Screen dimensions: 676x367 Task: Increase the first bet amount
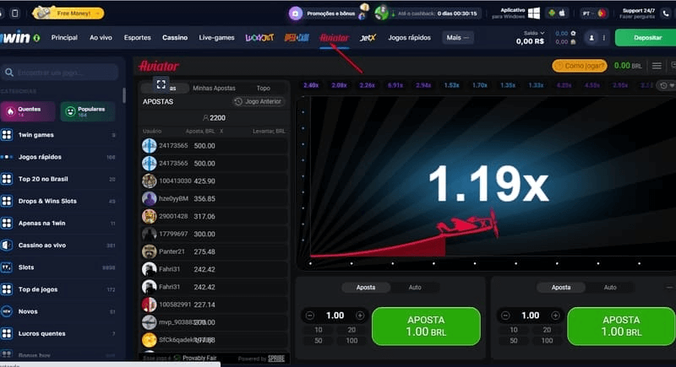tap(360, 316)
